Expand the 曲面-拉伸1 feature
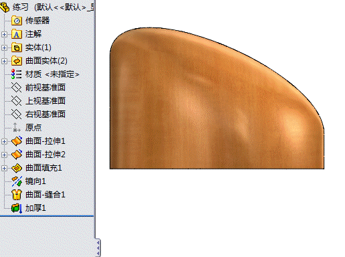Viewport: 345px width, 257px height. 4,141
